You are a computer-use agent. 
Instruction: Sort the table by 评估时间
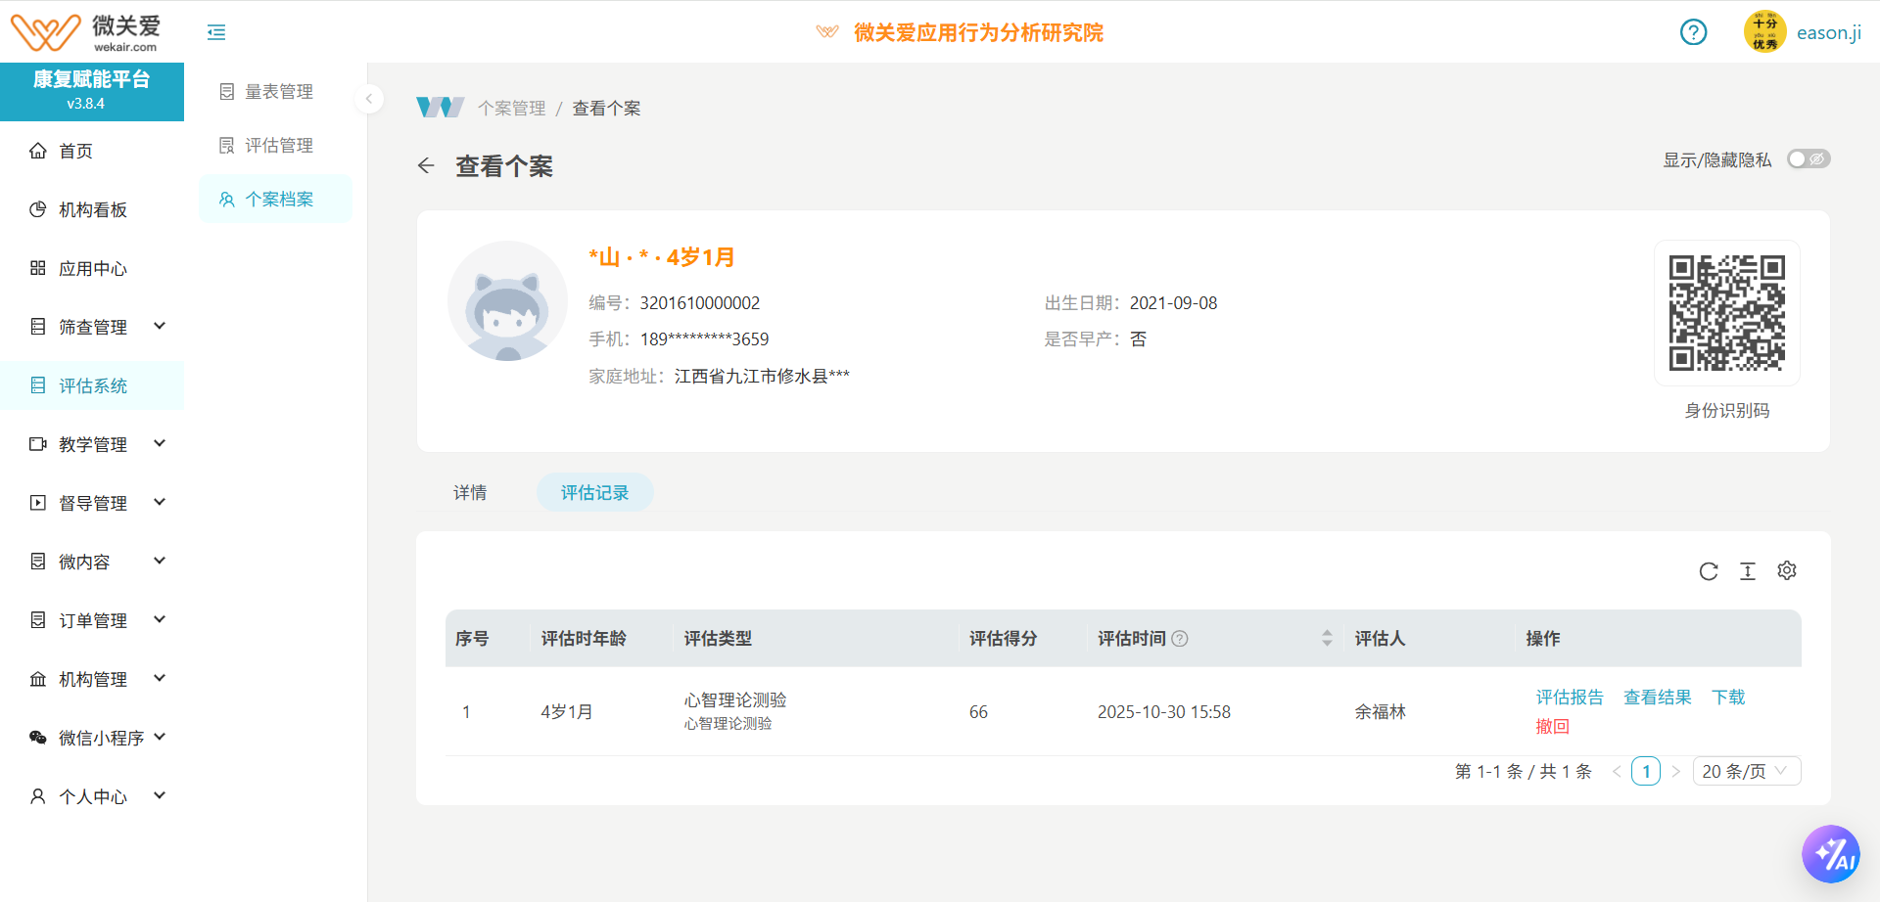[x=1327, y=639]
